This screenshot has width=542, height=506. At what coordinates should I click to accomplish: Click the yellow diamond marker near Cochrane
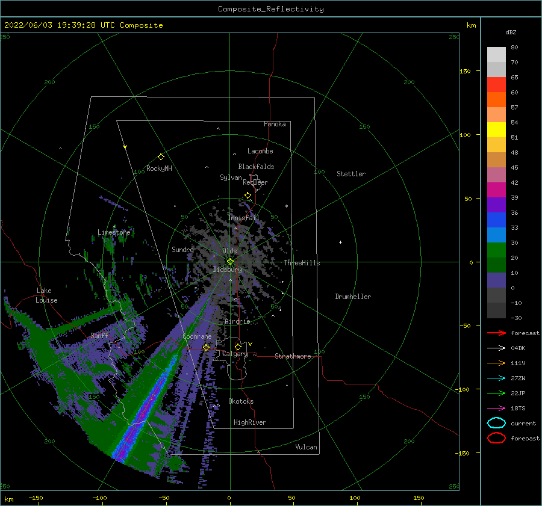click(x=206, y=348)
